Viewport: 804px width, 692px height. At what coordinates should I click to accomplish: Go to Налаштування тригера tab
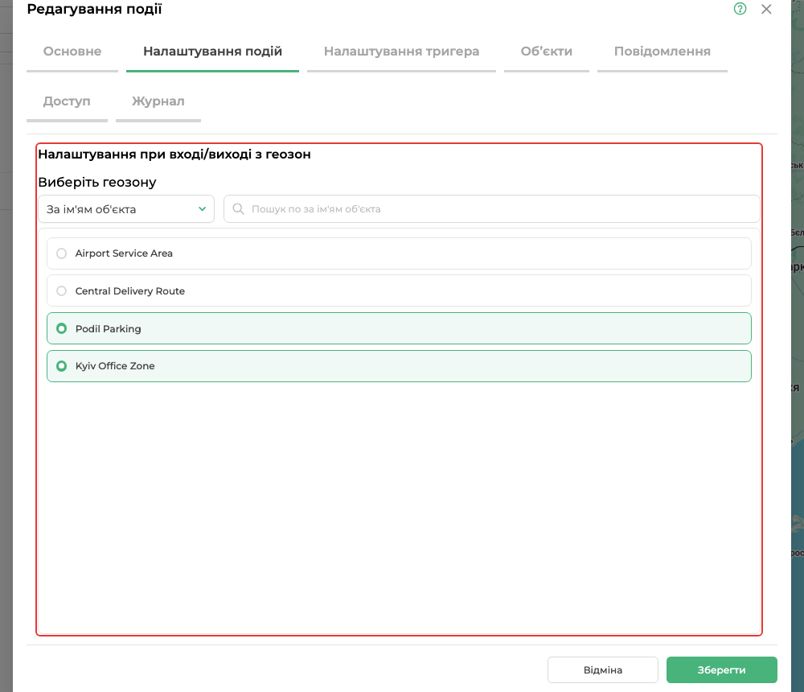click(401, 51)
